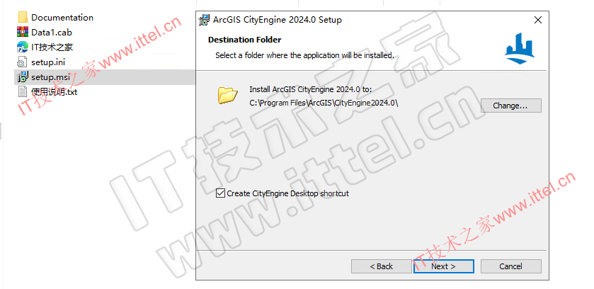This screenshot has height=289, width=594.
Task: Click the CityEngine logo in the dialog header
Action: click(520, 48)
